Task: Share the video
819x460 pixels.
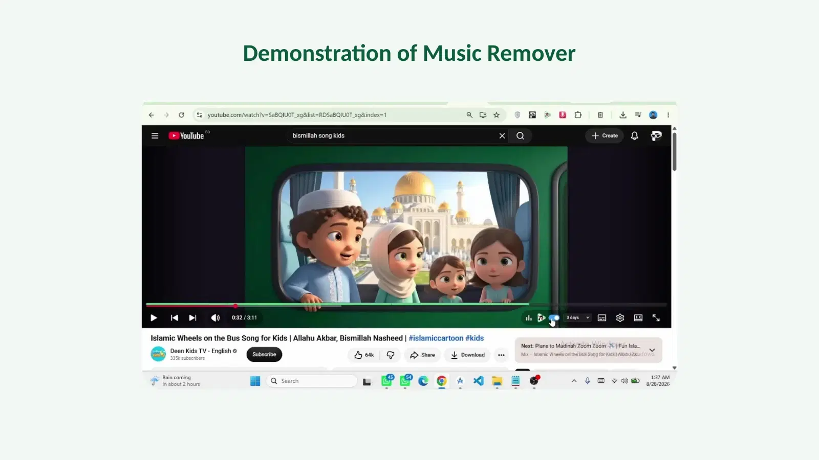Action: 422,355
